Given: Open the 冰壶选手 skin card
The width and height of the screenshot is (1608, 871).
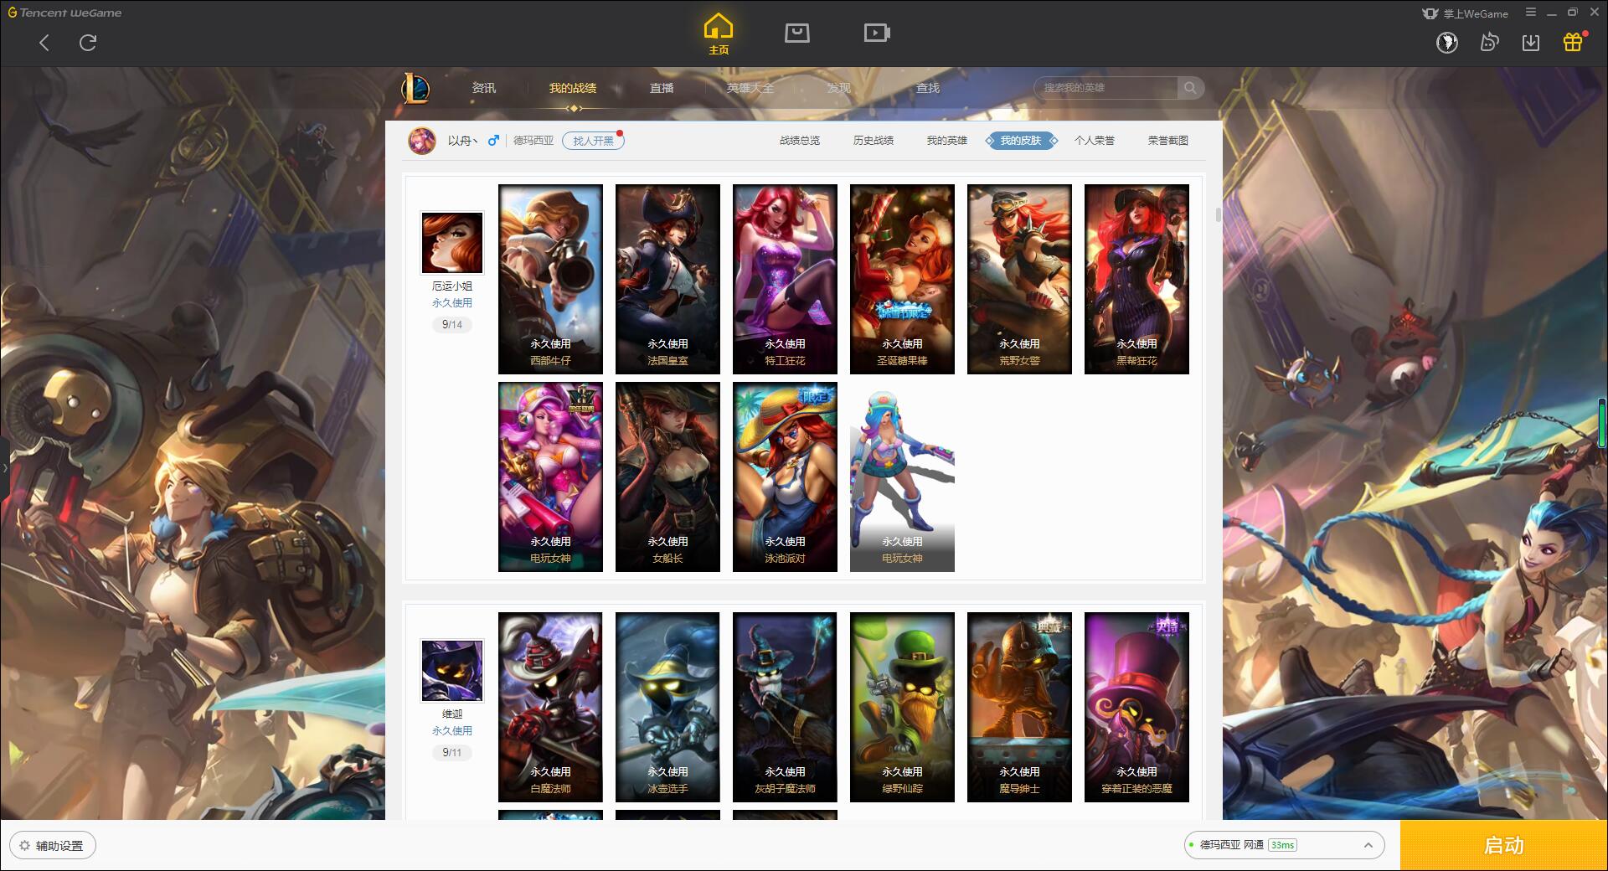Looking at the screenshot, I should pos(667,707).
